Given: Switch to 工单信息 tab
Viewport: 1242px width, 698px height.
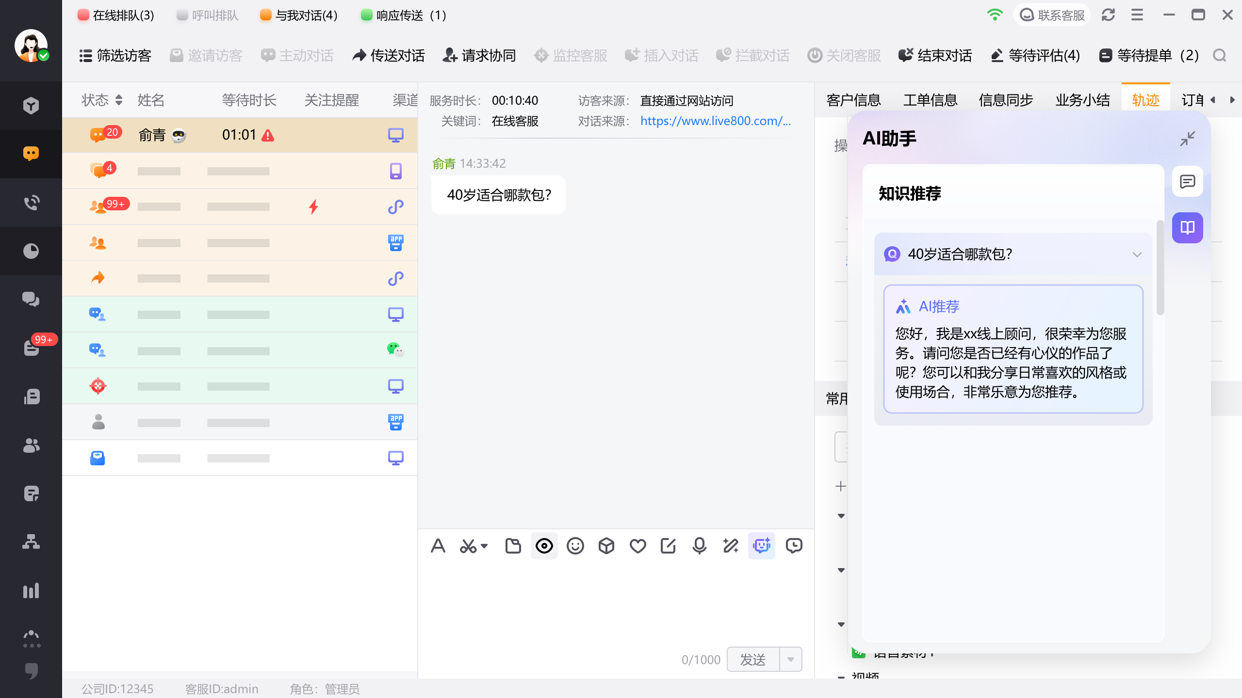Looking at the screenshot, I should pos(930,100).
